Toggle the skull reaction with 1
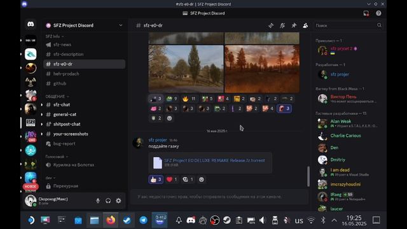This screenshot has width=407, height=229. pyautogui.click(x=188, y=179)
